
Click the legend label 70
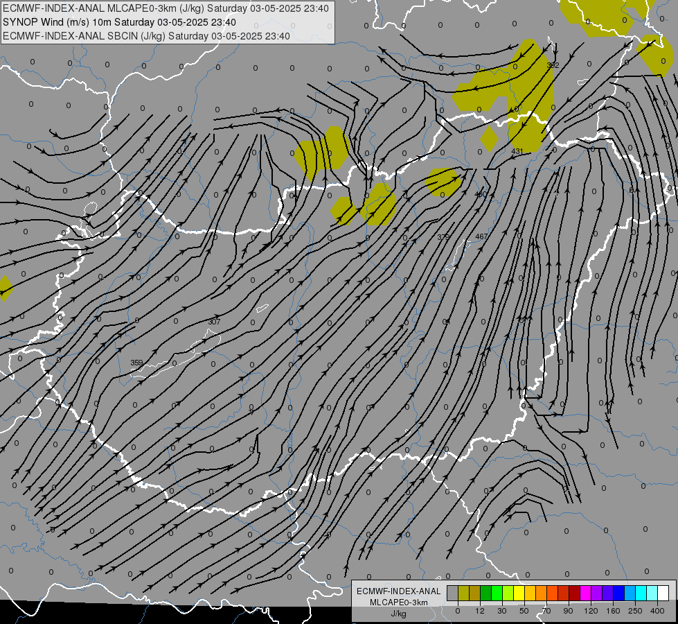click(x=546, y=611)
